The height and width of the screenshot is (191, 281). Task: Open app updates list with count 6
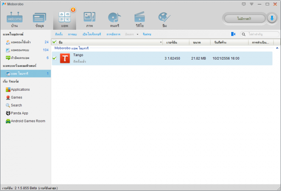(26, 58)
